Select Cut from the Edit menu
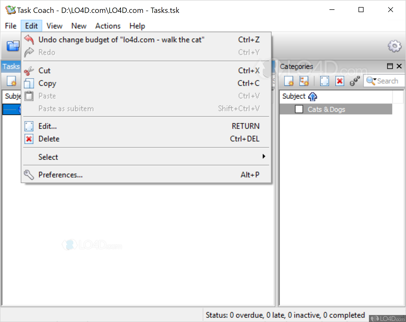 [44, 70]
